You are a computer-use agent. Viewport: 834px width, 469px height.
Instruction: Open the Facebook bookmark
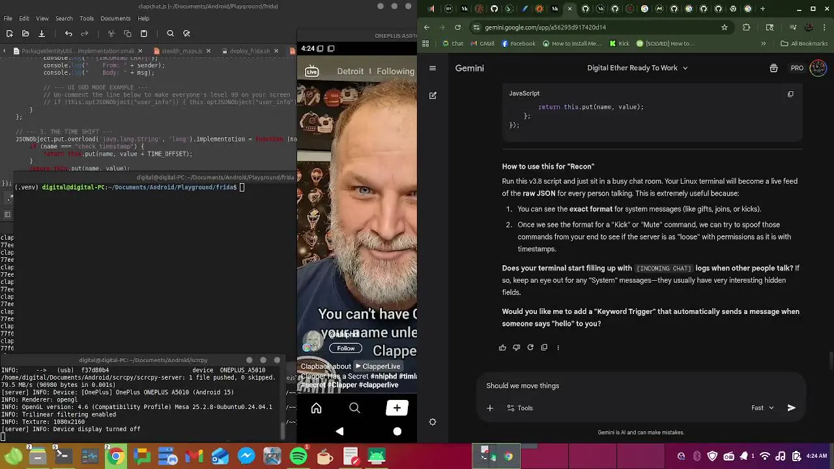tap(518, 44)
